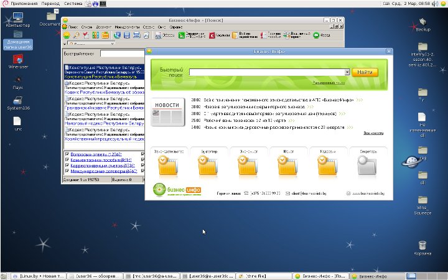Uncheck the Вопросы и ответы checkbox
Image resolution: width=448 pixels, height=280 pixels.
point(67,154)
